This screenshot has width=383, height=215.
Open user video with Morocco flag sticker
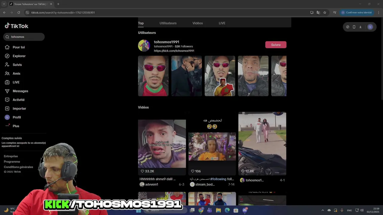(x=220, y=76)
